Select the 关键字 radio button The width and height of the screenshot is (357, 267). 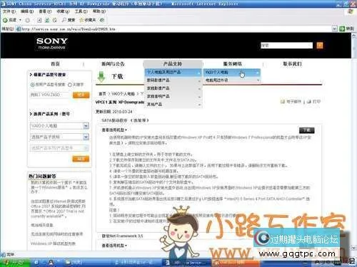tap(70, 85)
